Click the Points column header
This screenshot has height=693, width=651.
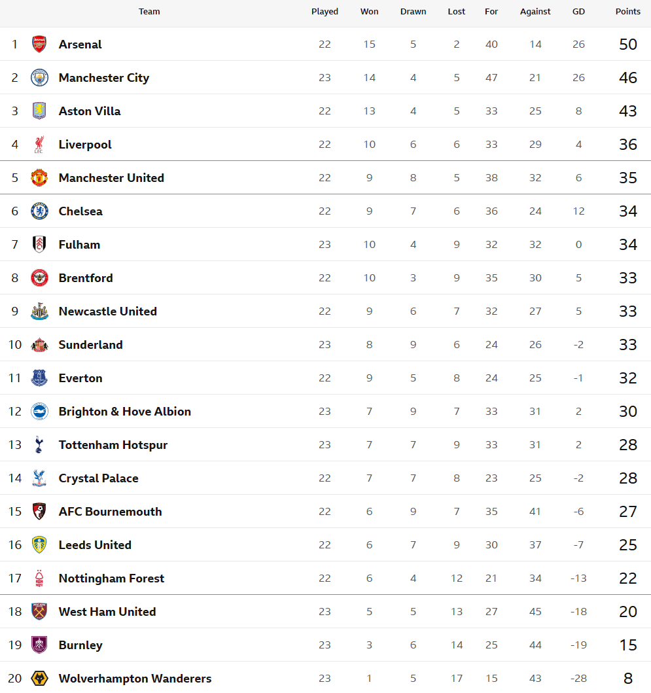(627, 12)
